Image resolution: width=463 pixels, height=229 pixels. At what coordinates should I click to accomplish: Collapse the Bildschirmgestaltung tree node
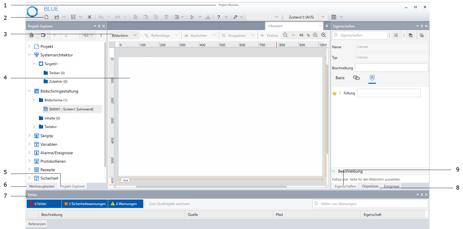point(29,91)
